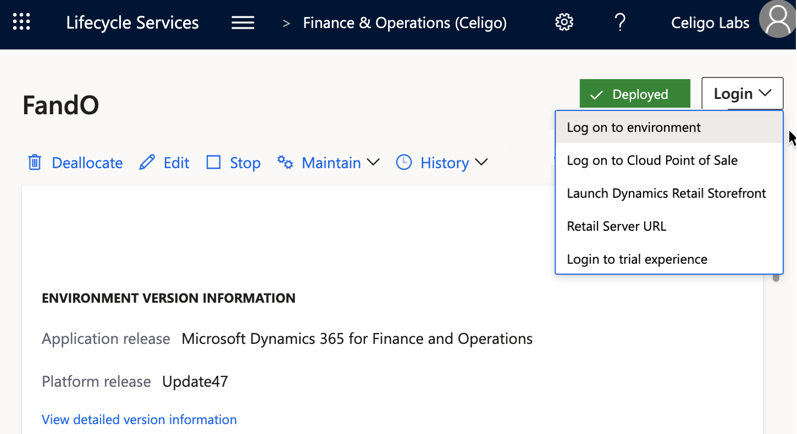Click Environment Version Information heading
This screenshot has width=797, height=434.
(169, 298)
